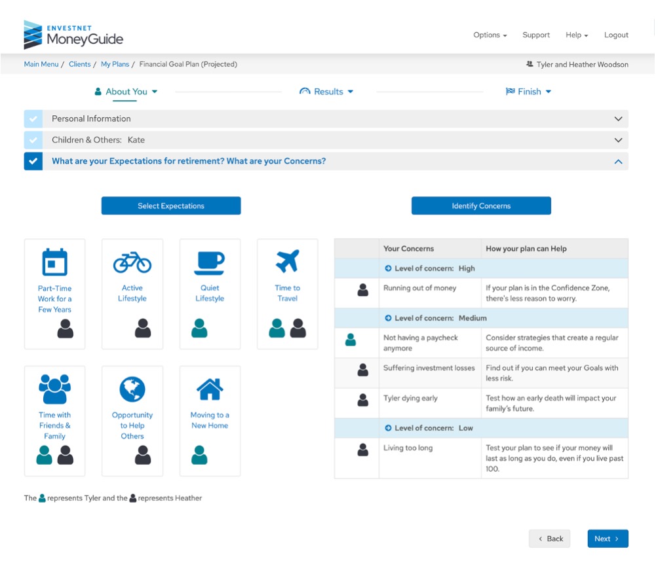The image size is (658, 572).
Task: Click Tyler's person icon under Quiet Lifestyle
Action: coord(199,328)
